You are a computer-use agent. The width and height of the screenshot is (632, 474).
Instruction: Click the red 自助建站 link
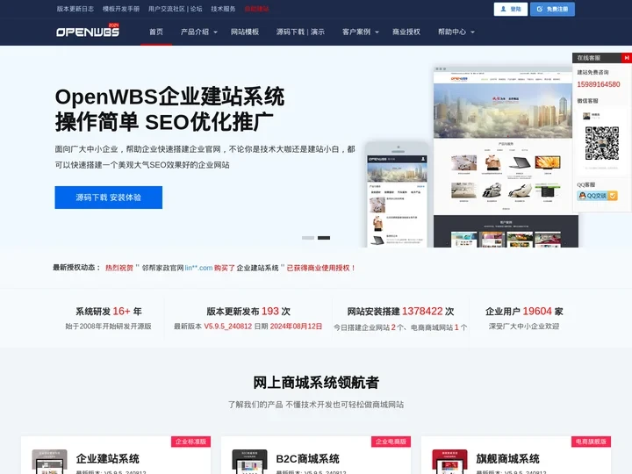click(256, 9)
